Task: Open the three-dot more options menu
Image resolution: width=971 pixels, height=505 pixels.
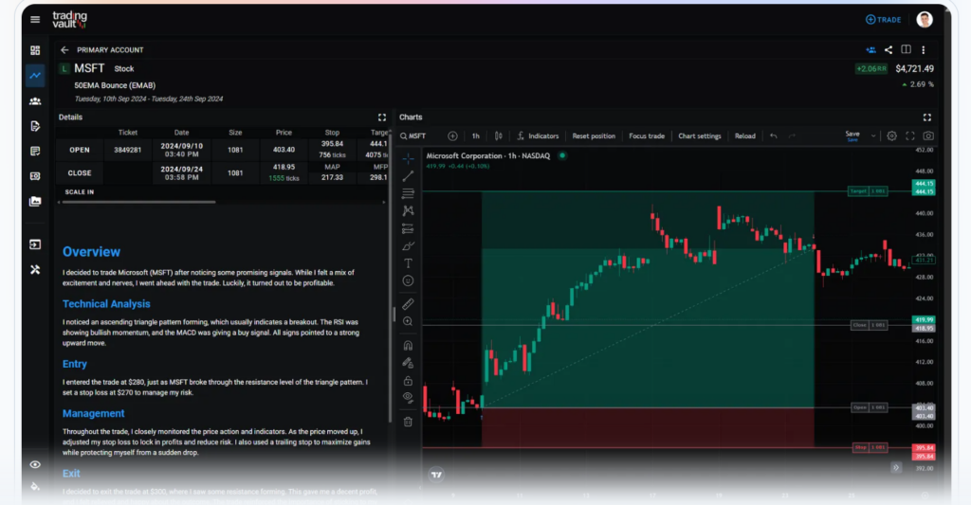Action: tap(924, 50)
